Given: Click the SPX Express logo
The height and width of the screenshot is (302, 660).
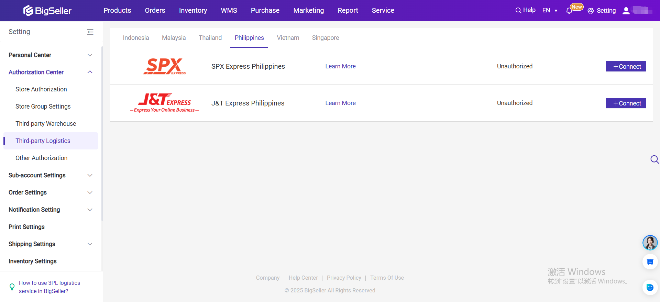Looking at the screenshot, I should (164, 66).
